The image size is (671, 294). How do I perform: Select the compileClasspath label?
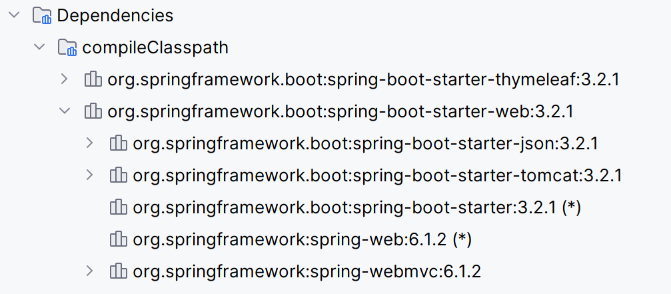[x=155, y=47]
